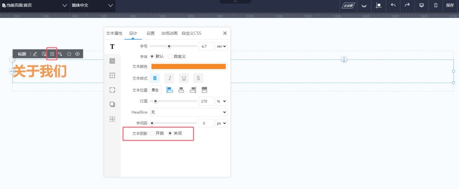Switch to the 出场动画 tab
Screen dimensions: 459x189
tap(169, 33)
